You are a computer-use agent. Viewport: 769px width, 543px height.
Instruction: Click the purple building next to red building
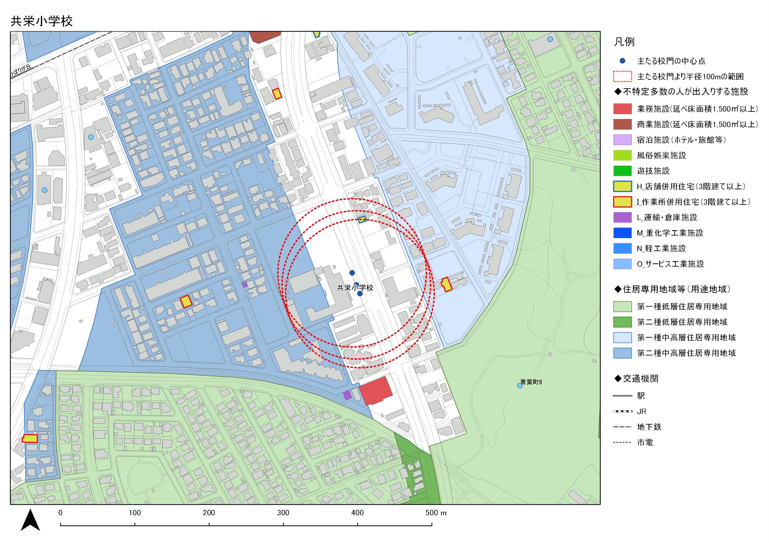pos(347,396)
